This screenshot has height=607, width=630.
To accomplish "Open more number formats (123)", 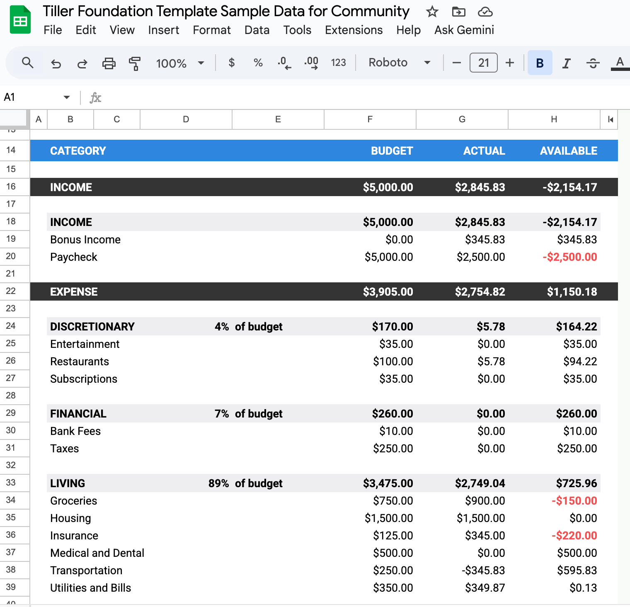I will coord(338,63).
